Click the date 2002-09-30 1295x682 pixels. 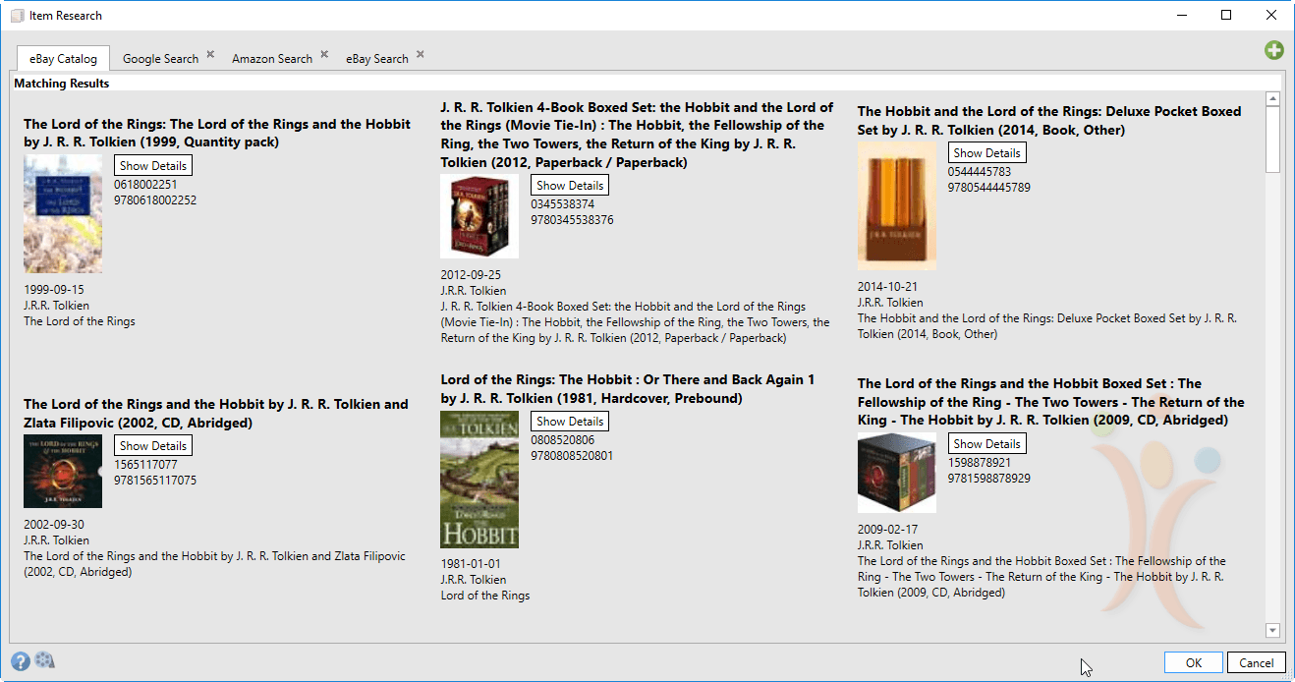click(54, 525)
